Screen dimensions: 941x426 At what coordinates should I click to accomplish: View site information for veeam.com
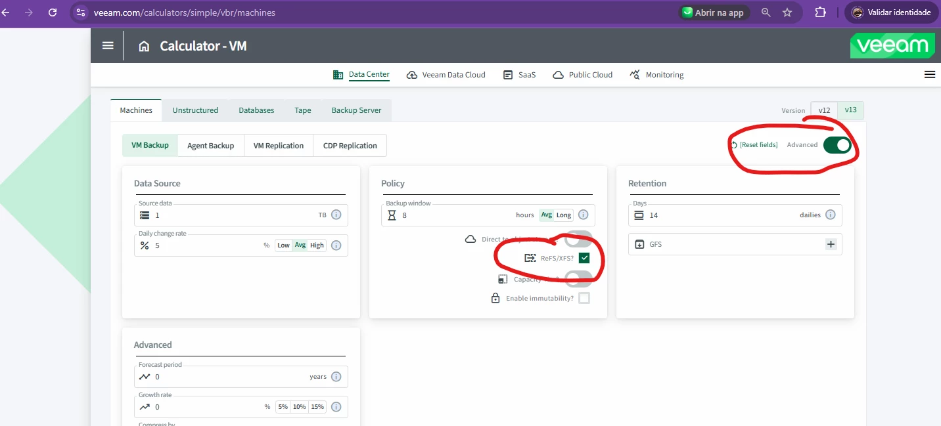(x=80, y=12)
